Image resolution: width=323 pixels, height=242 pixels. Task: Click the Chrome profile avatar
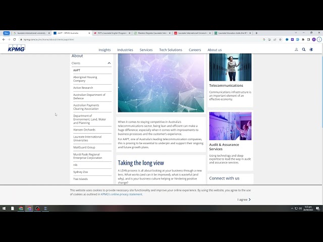[x=314, y=39]
